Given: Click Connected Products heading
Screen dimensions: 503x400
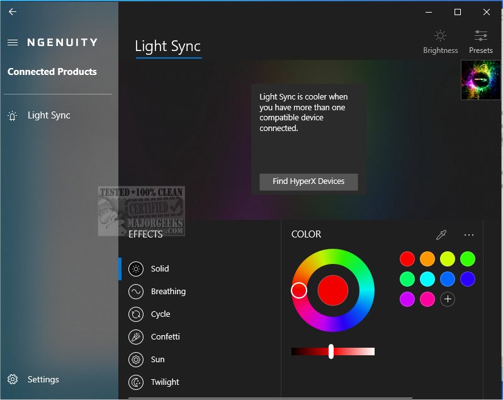Looking at the screenshot, I should coord(52,72).
